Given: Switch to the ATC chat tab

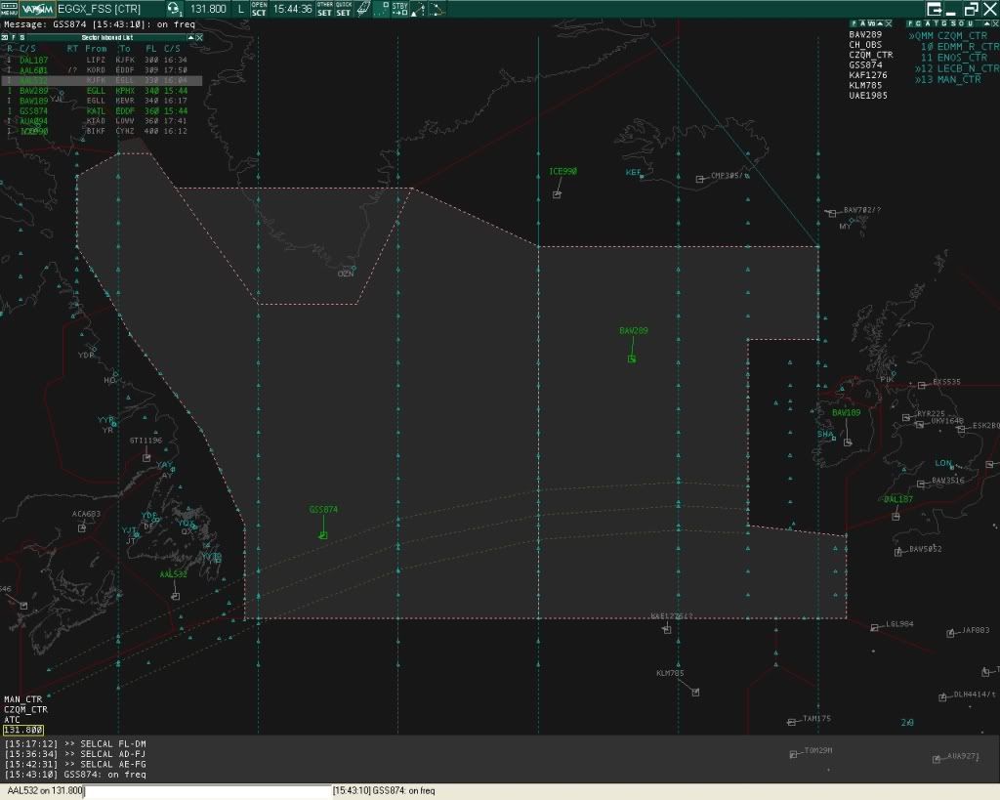Looking at the screenshot, I should pyautogui.click(x=12, y=719).
